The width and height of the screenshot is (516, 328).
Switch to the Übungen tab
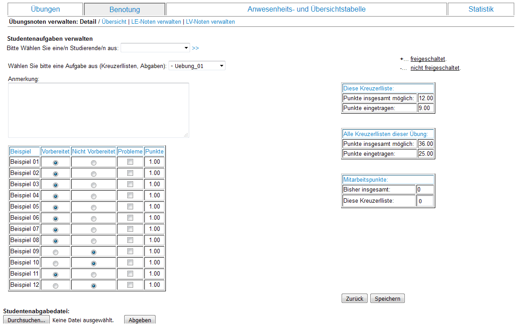45,9
